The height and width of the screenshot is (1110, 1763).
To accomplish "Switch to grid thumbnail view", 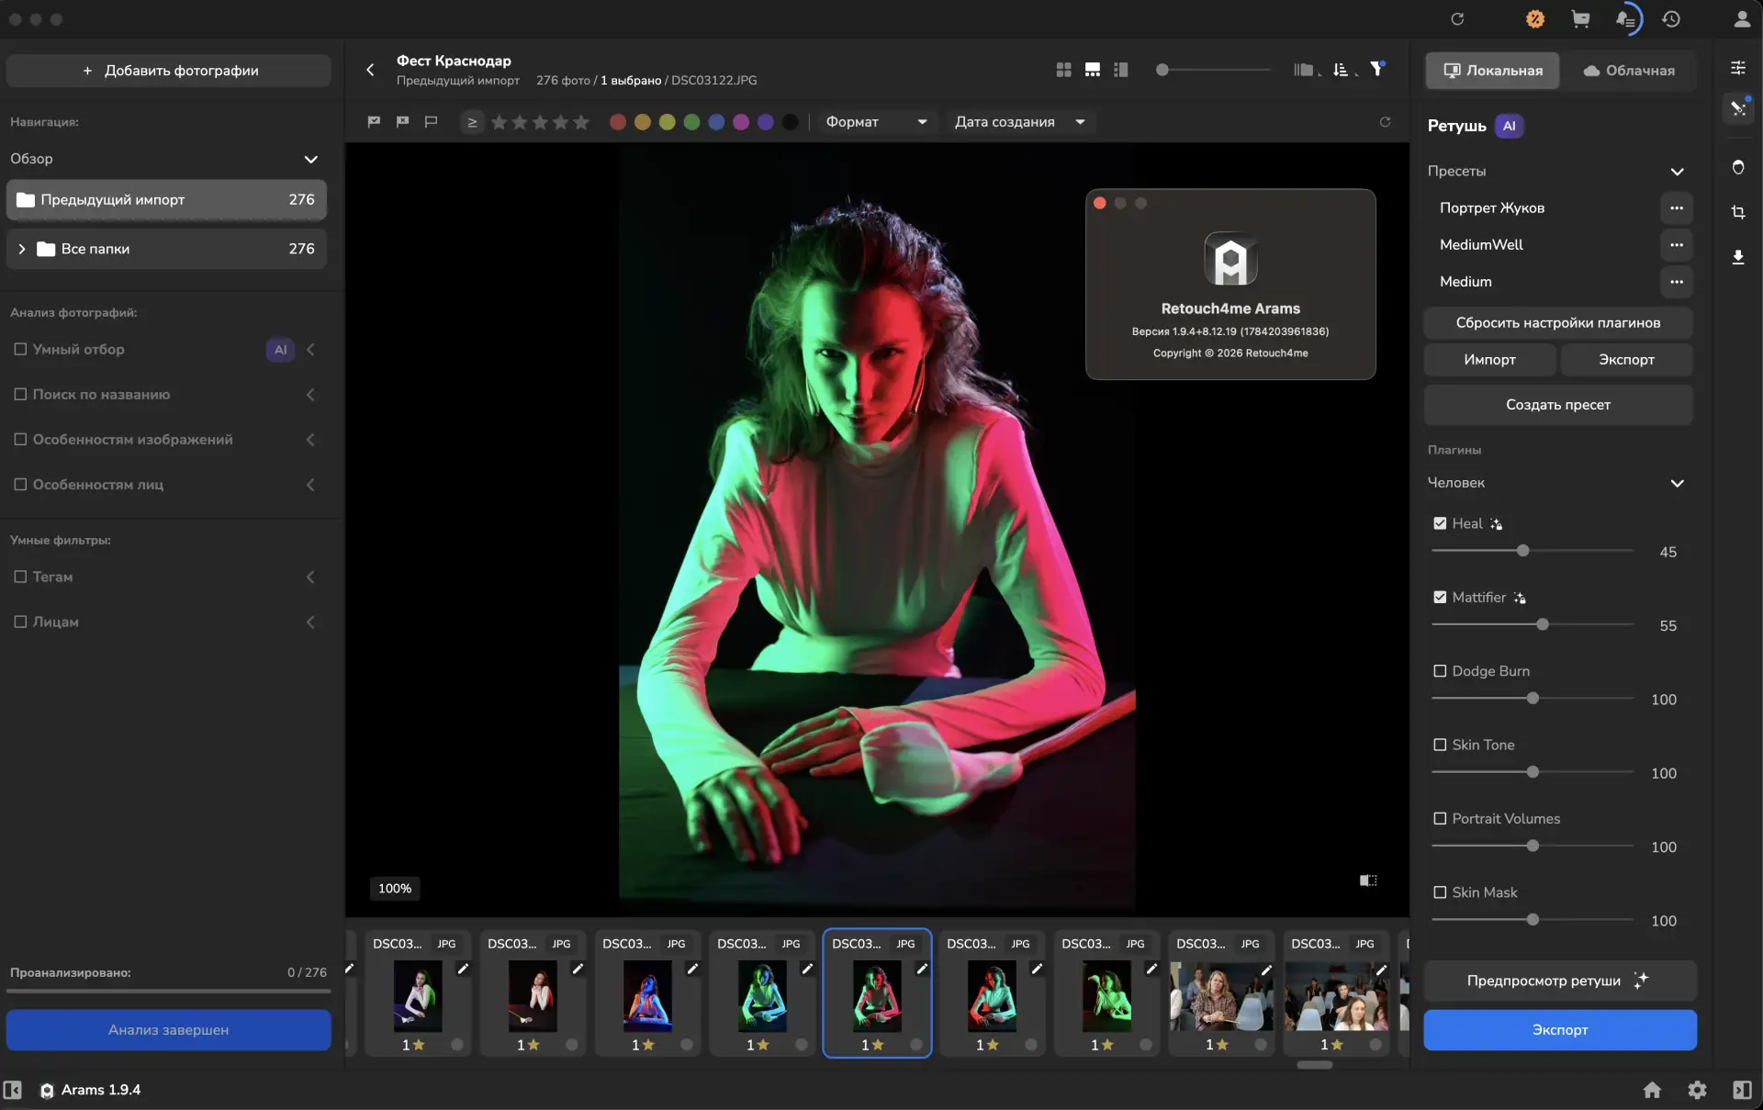I will coord(1063,70).
